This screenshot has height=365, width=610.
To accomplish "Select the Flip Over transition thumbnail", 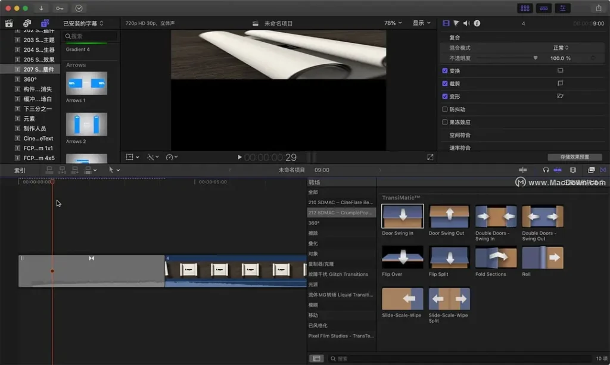I will pyautogui.click(x=402, y=257).
